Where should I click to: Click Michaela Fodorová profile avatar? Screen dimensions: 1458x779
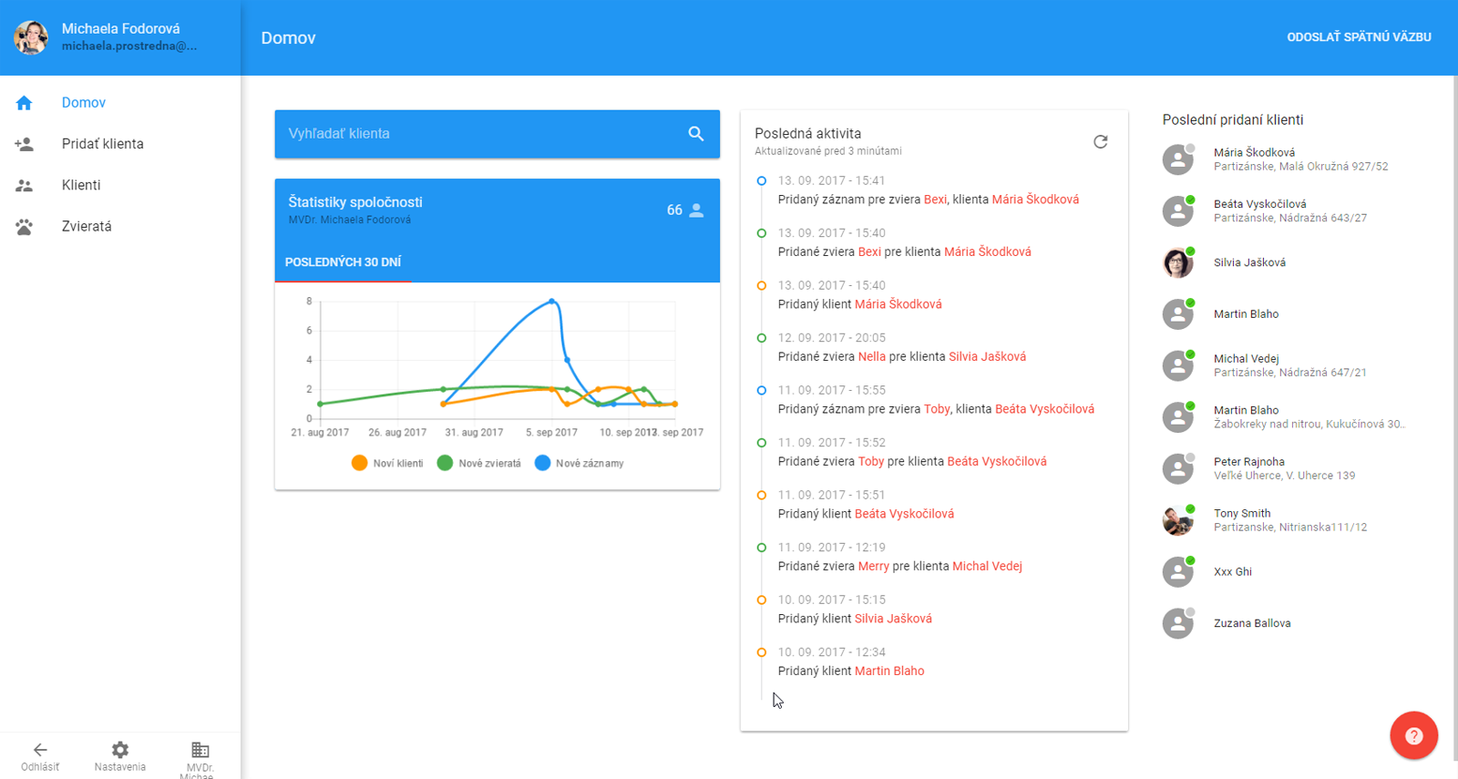(31, 37)
